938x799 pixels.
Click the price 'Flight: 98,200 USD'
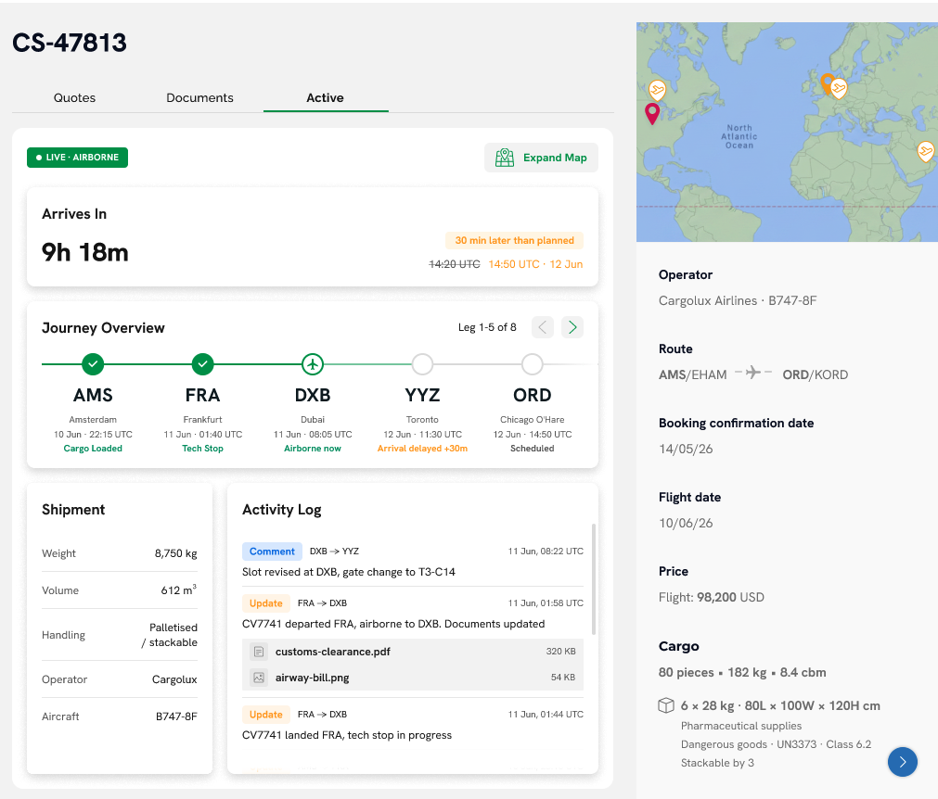[712, 597]
